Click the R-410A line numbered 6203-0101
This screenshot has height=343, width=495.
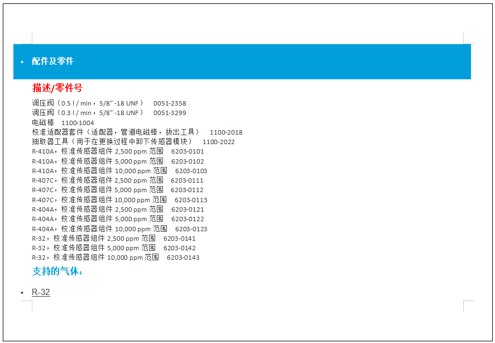click(x=118, y=151)
